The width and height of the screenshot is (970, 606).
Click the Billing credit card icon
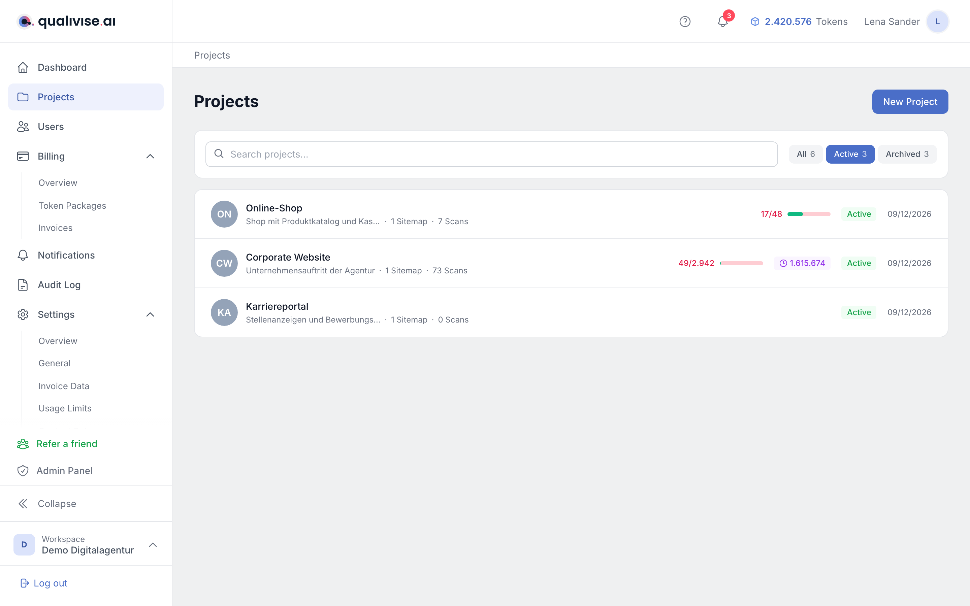coord(23,156)
